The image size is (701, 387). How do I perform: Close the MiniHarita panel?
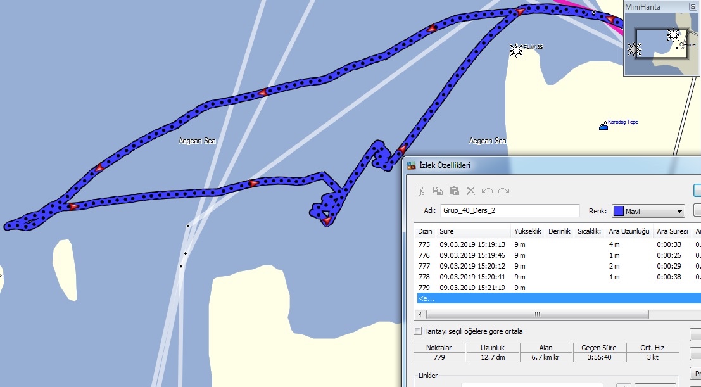pyautogui.click(x=693, y=7)
